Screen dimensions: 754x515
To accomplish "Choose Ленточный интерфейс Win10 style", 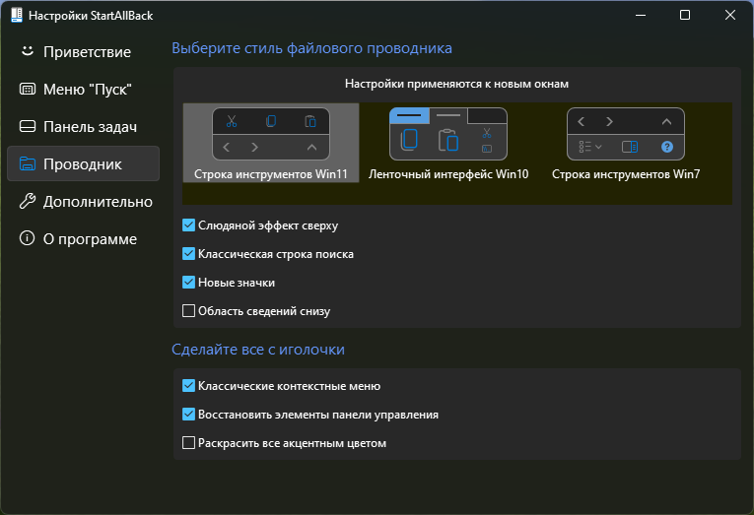I will click(x=448, y=144).
